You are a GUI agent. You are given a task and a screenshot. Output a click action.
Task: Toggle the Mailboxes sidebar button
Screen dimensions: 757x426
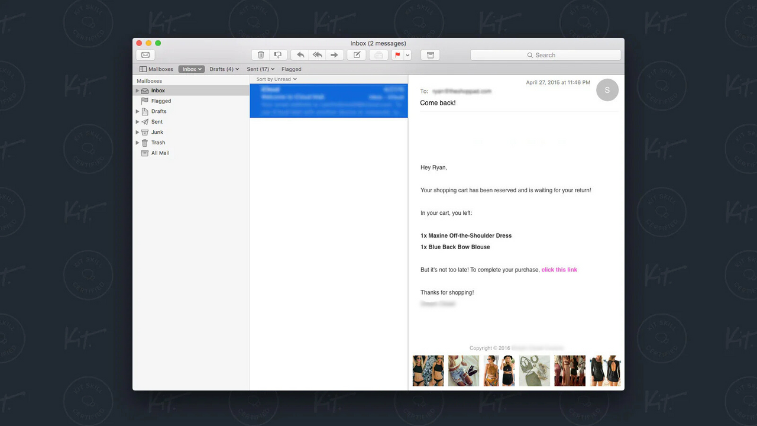pos(156,69)
